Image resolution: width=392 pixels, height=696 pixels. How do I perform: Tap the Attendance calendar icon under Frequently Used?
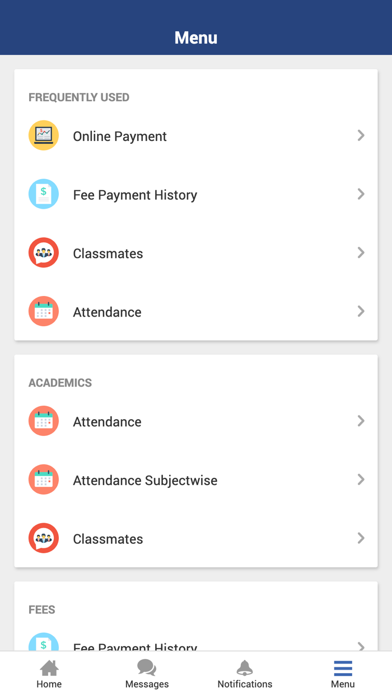pyautogui.click(x=44, y=312)
